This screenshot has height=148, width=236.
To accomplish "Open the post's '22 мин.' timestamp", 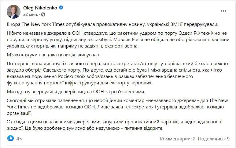I will 31,14.
